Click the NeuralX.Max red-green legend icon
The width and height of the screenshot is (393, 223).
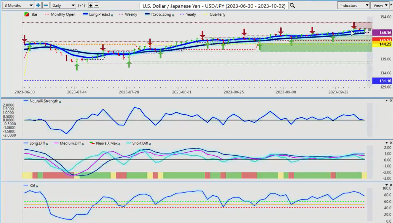point(92,143)
